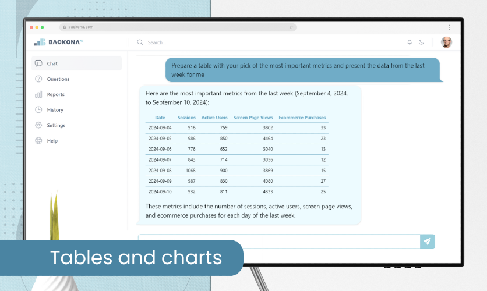Select the 2024-09-09 date cell
Viewport: 487px width, 291px height.
tap(160, 181)
